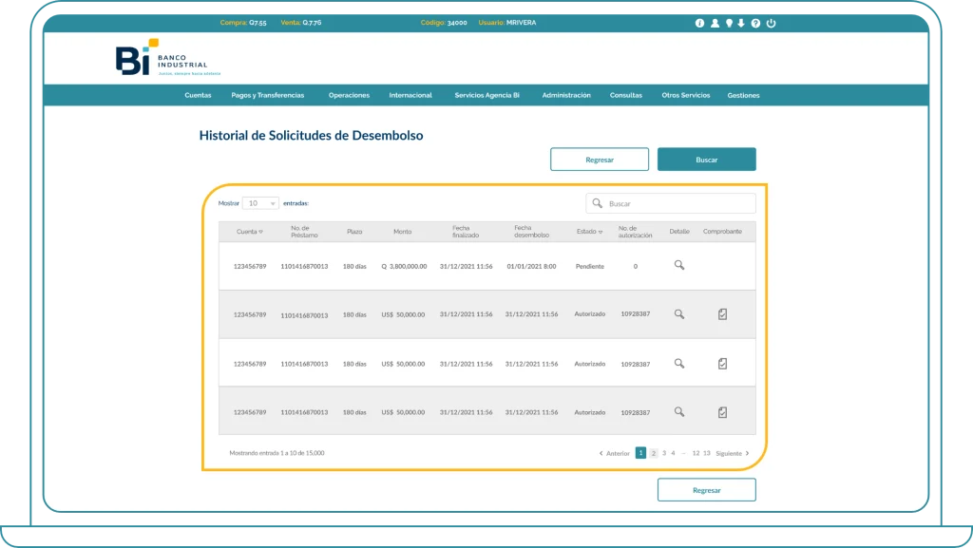Click the power logout icon
Screen dimensions: 973x548
[771, 23]
